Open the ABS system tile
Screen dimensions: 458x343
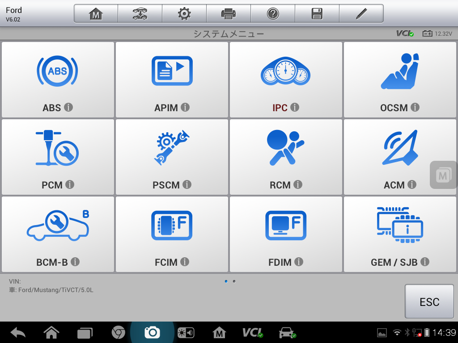(x=58, y=79)
